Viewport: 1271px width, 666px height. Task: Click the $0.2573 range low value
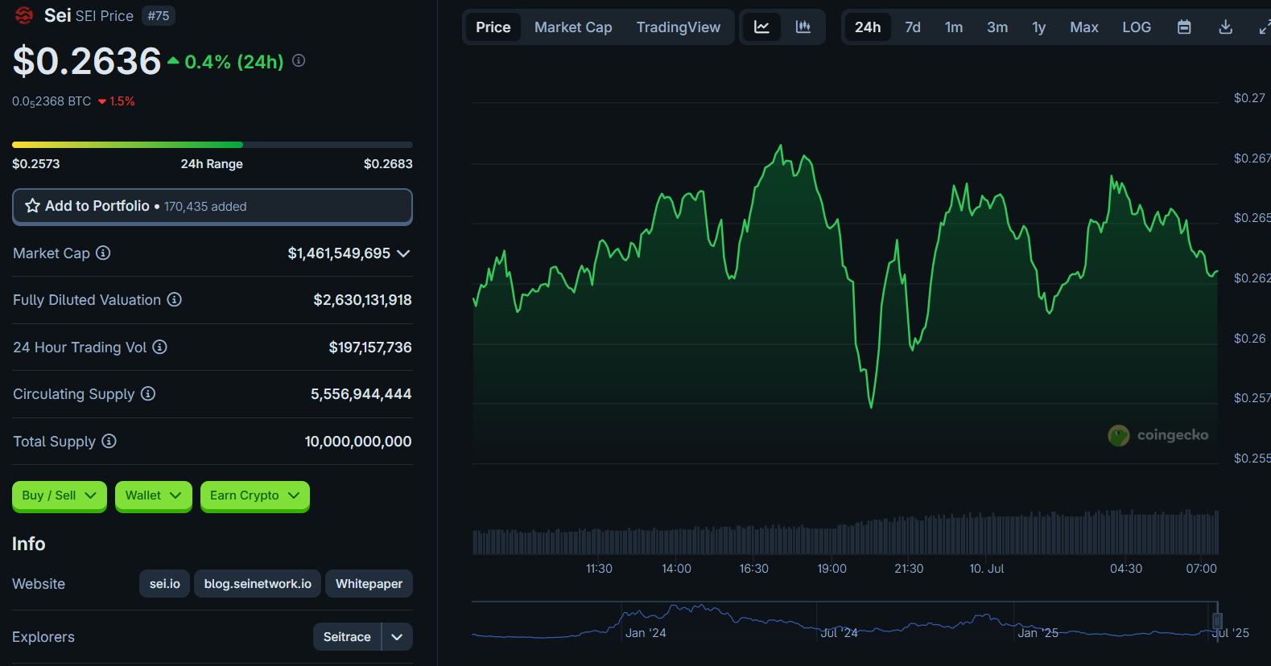[36, 163]
